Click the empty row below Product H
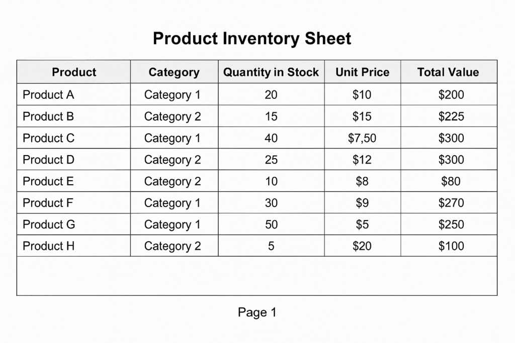515x343 pixels. [x=257, y=276]
